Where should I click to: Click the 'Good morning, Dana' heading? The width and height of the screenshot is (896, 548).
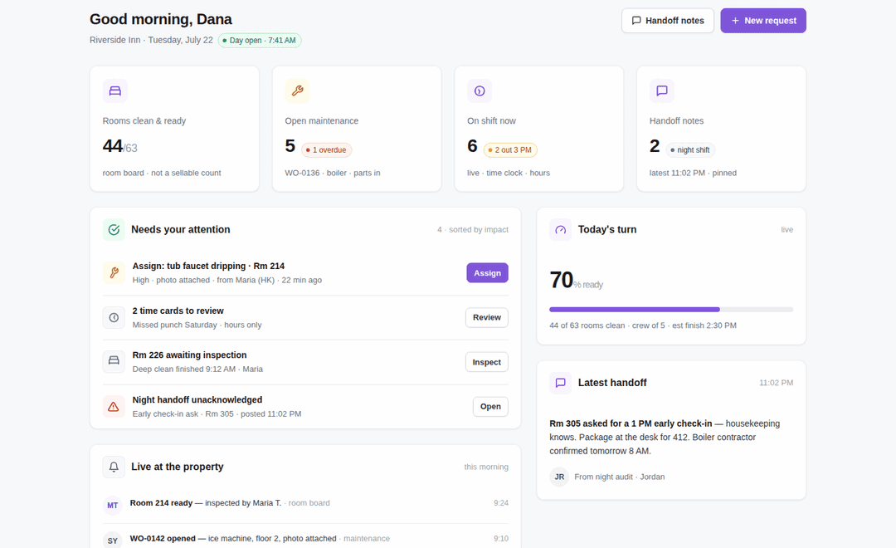[161, 19]
